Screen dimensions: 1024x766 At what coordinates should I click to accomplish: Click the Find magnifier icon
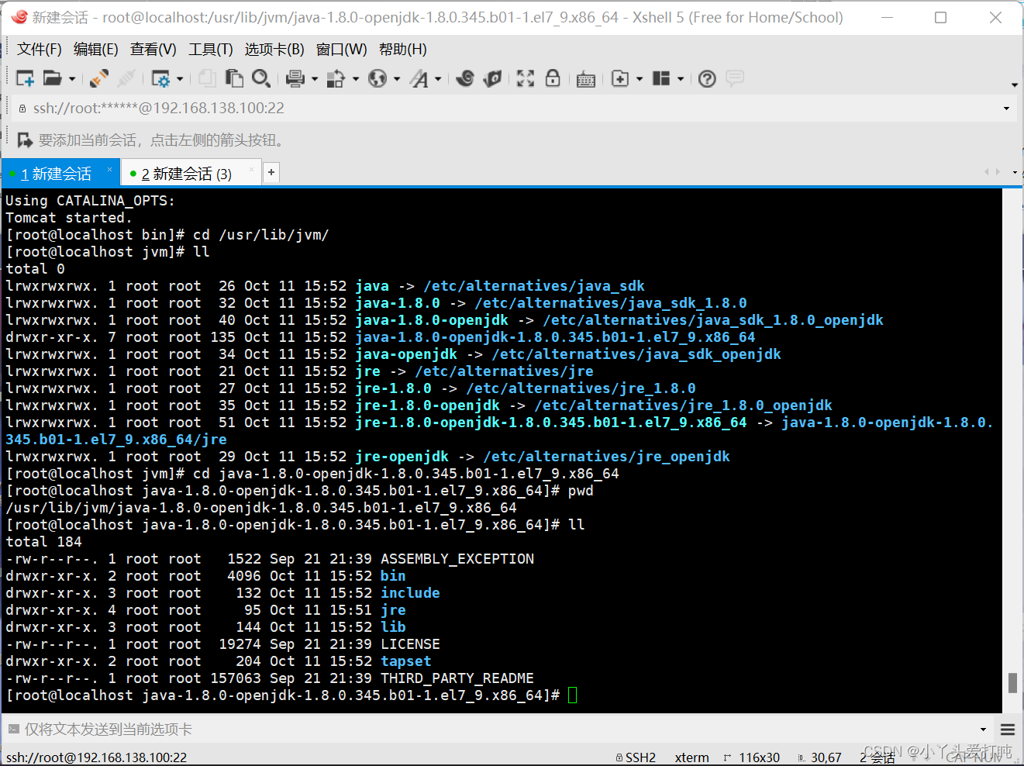pyautogui.click(x=261, y=78)
